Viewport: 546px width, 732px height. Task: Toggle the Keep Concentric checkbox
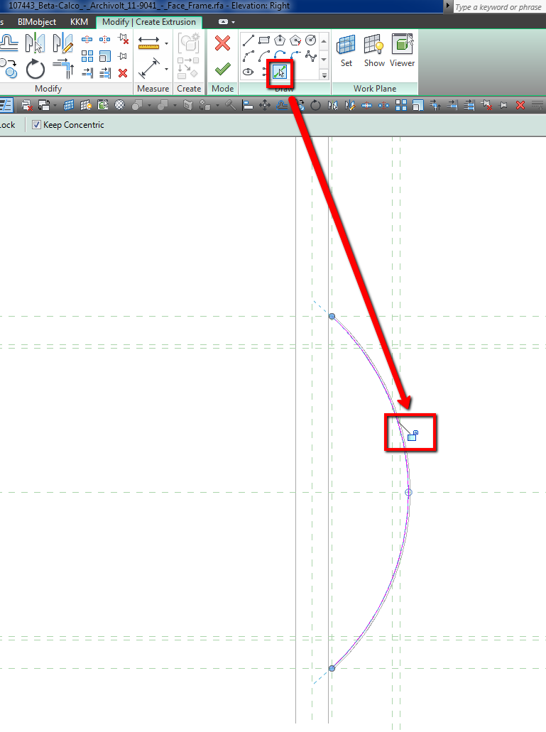[x=36, y=125]
